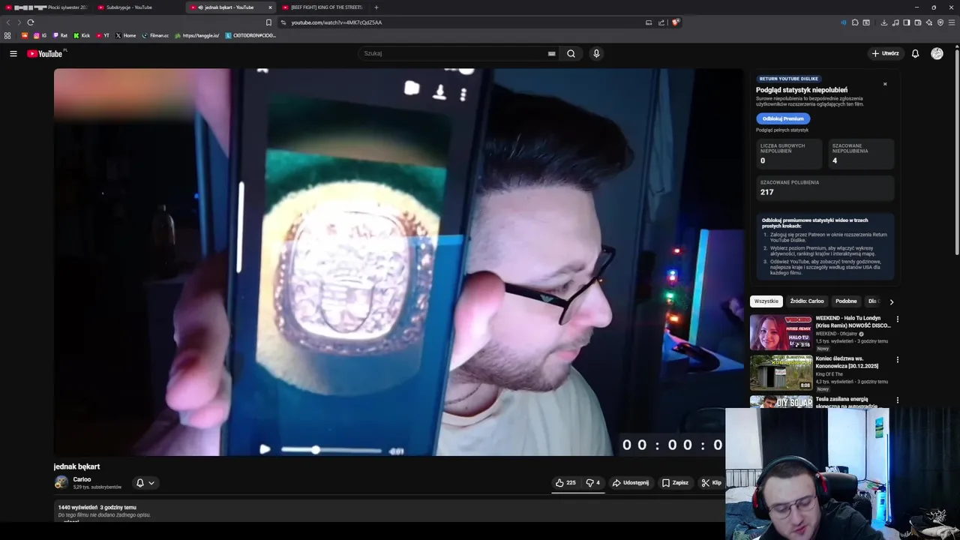Open the browser main menu
This screenshot has width=960, height=540.
pos(951,22)
